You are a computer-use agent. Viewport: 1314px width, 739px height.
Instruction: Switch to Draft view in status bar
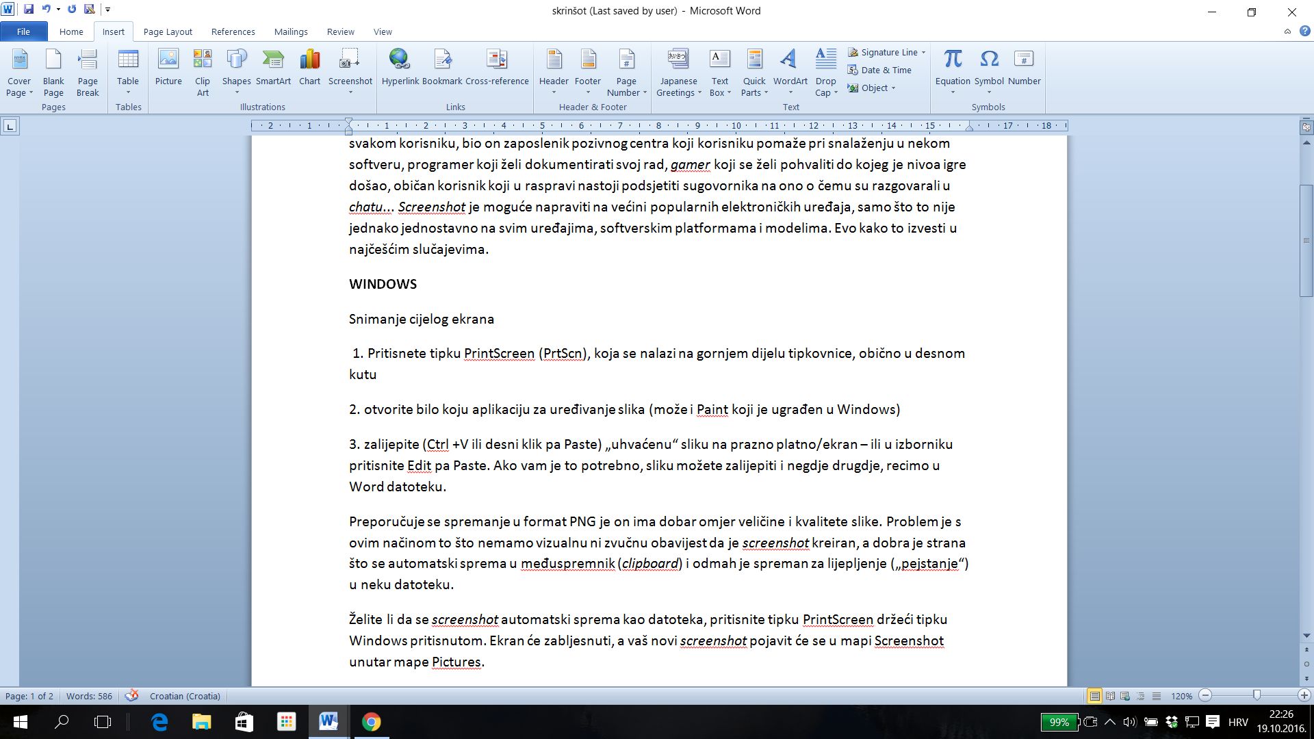coord(1157,696)
